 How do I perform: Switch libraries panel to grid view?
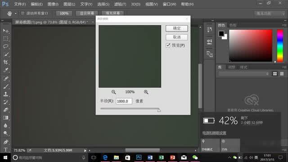coord(275,74)
